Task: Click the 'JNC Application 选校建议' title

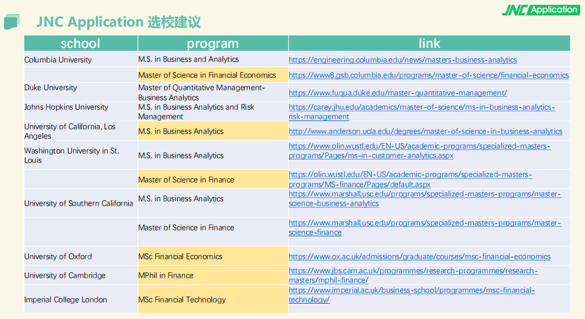Action: [118, 22]
